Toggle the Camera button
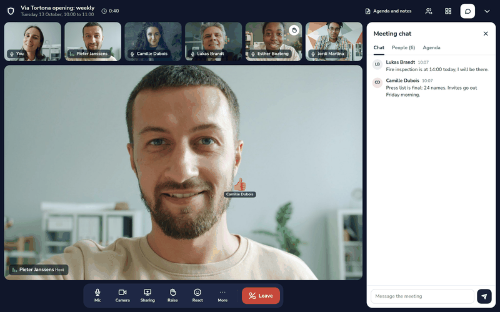The image size is (500, 312). point(122,295)
